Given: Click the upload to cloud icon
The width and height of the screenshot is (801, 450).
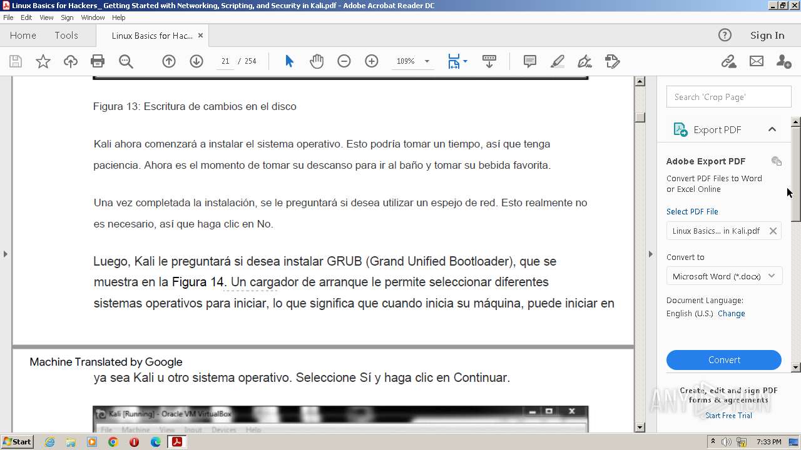Looking at the screenshot, I should click(x=71, y=61).
